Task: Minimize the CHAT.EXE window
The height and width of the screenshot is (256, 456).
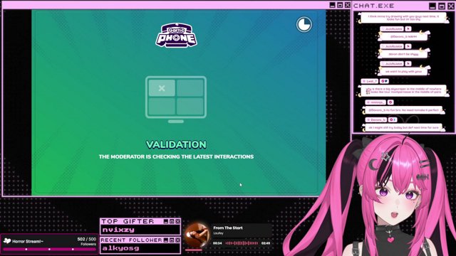Action: tap(432, 6)
